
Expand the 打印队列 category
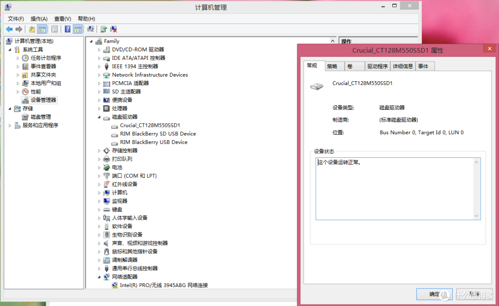click(99, 159)
